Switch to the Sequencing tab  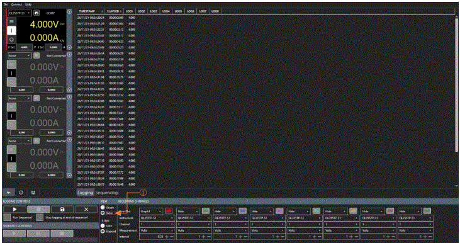[x=106, y=193]
